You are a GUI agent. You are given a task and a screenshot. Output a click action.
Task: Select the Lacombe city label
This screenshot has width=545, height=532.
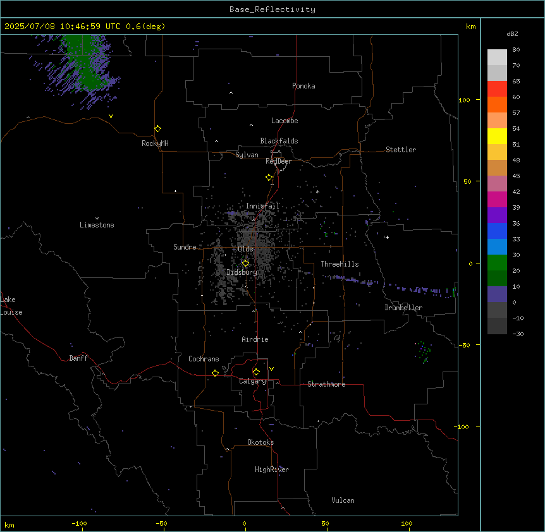(285, 121)
